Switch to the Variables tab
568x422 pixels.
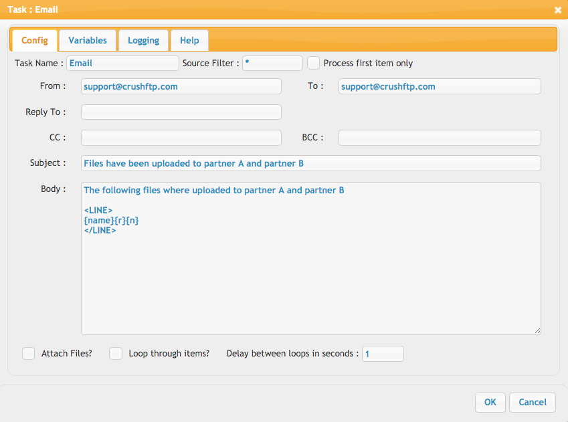(x=88, y=40)
